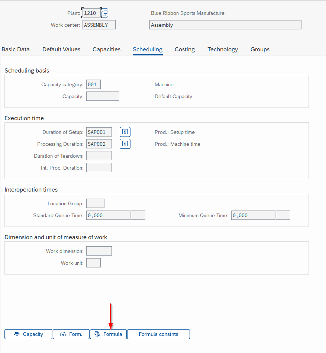Show info for Duration of Setup formula
The width and height of the screenshot is (326, 353).
[x=125, y=132]
